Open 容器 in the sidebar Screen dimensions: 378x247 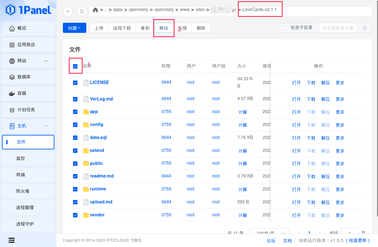(x=28, y=93)
